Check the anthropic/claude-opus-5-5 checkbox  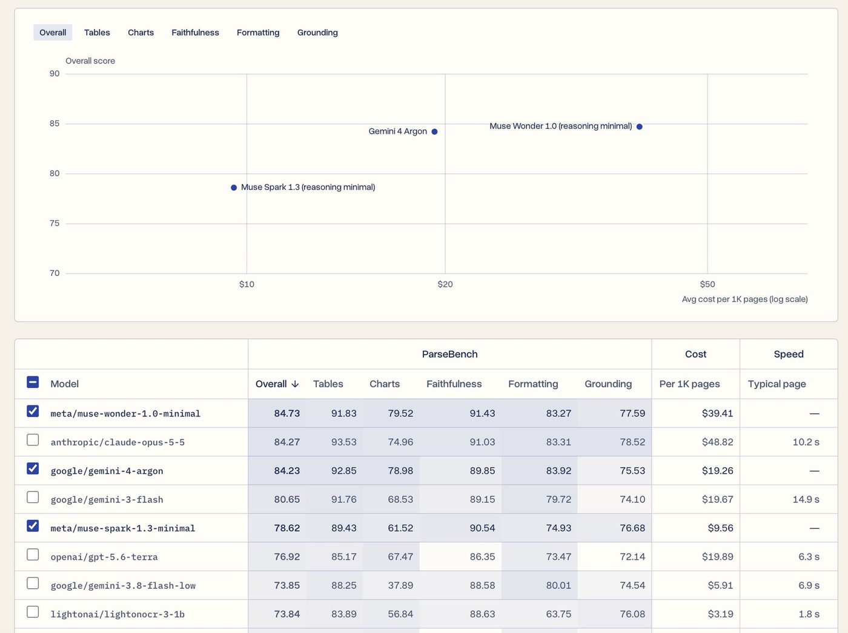coord(33,440)
